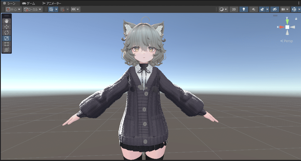301x161 pixels.
Task: Open the shading mode dropdown on the right
Action: [x=223, y=9]
